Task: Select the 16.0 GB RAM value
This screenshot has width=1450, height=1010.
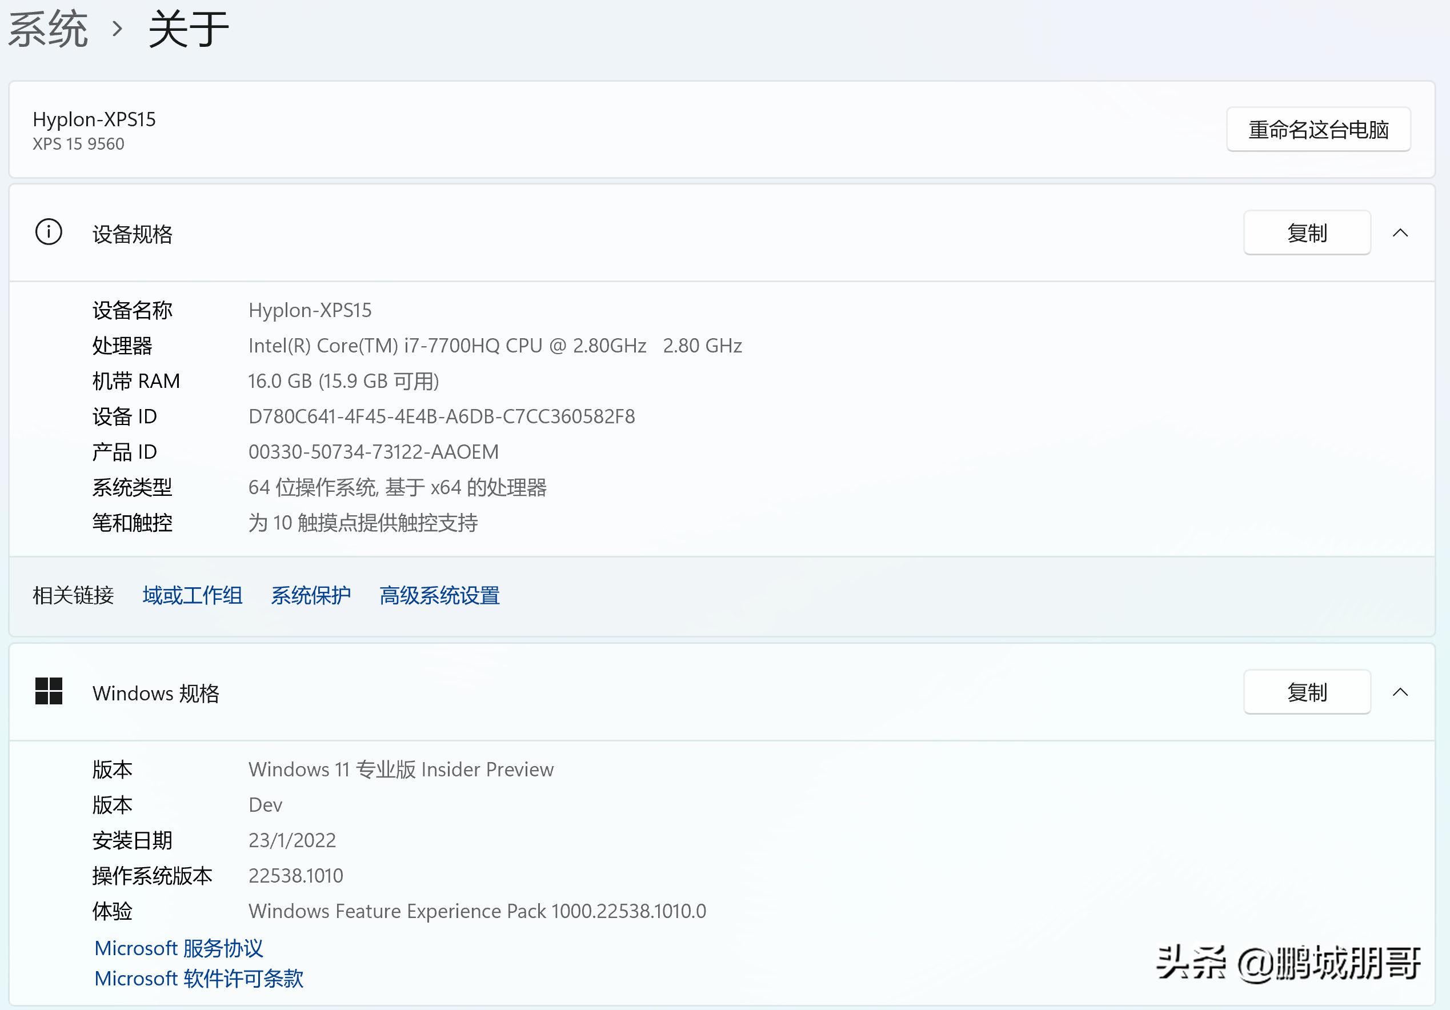Action: click(x=343, y=381)
